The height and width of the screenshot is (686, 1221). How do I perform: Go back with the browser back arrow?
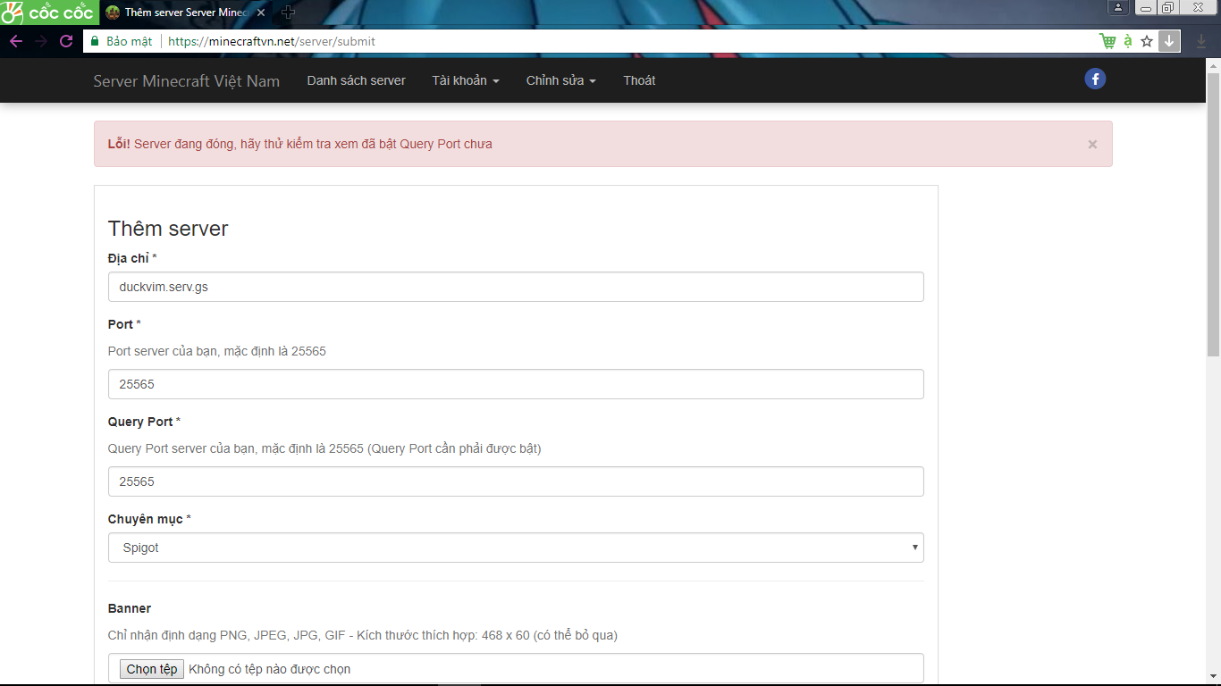coord(16,41)
